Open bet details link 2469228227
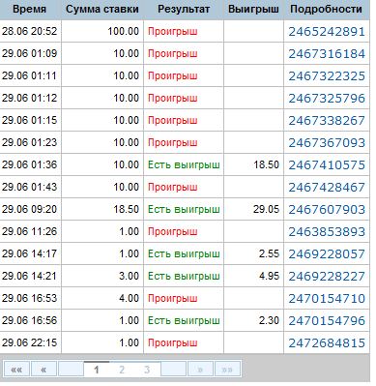 coord(327,277)
